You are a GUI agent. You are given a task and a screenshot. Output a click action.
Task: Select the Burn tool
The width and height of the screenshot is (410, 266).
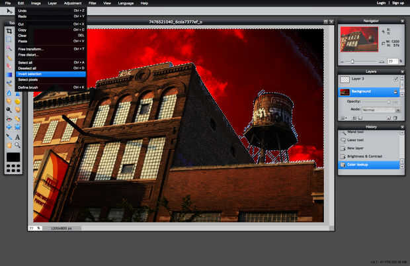point(17,110)
